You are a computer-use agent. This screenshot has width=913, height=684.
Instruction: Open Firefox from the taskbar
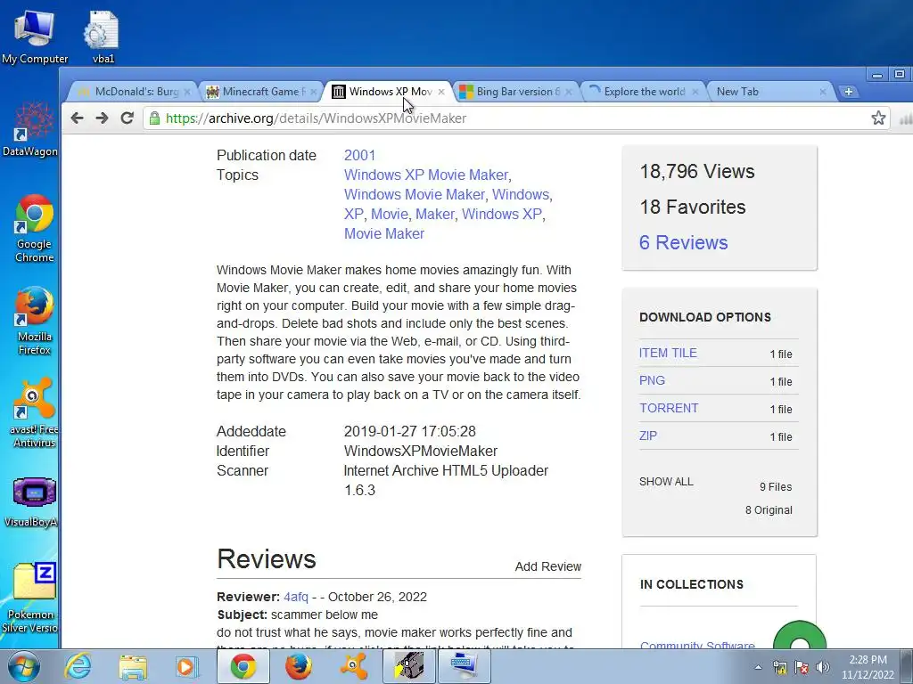click(298, 666)
